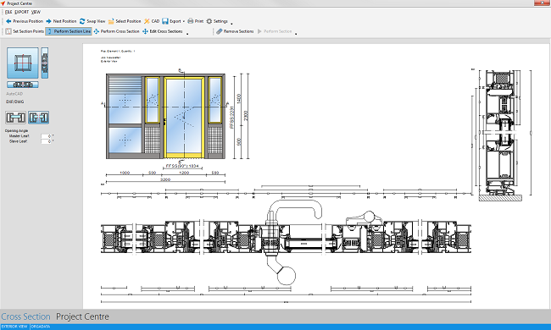Open overflow arrow after Edit Cross Sections
The image size is (551, 330).
click(187, 34)
